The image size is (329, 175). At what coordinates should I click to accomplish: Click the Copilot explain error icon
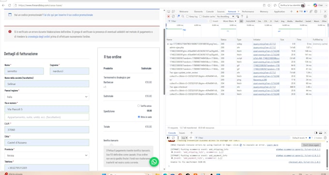point(240,145)
